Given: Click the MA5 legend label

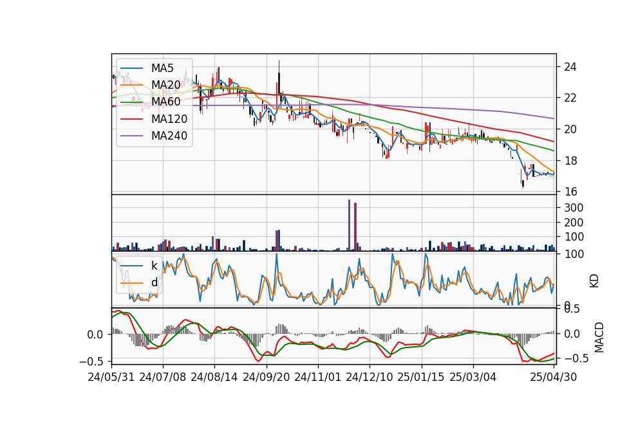Looking at the screenshot, I should click(162, 68).
